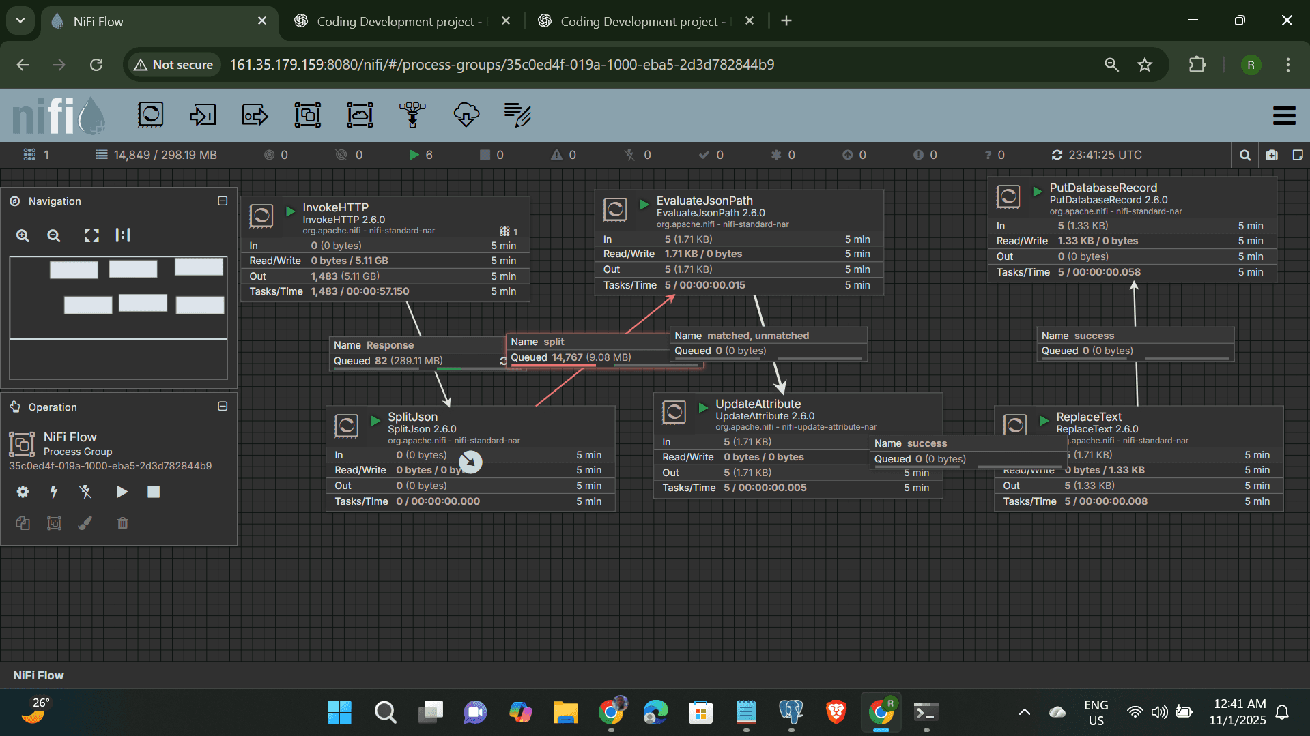Click the Delete trash icon in Operation

(x=122, y=523)
